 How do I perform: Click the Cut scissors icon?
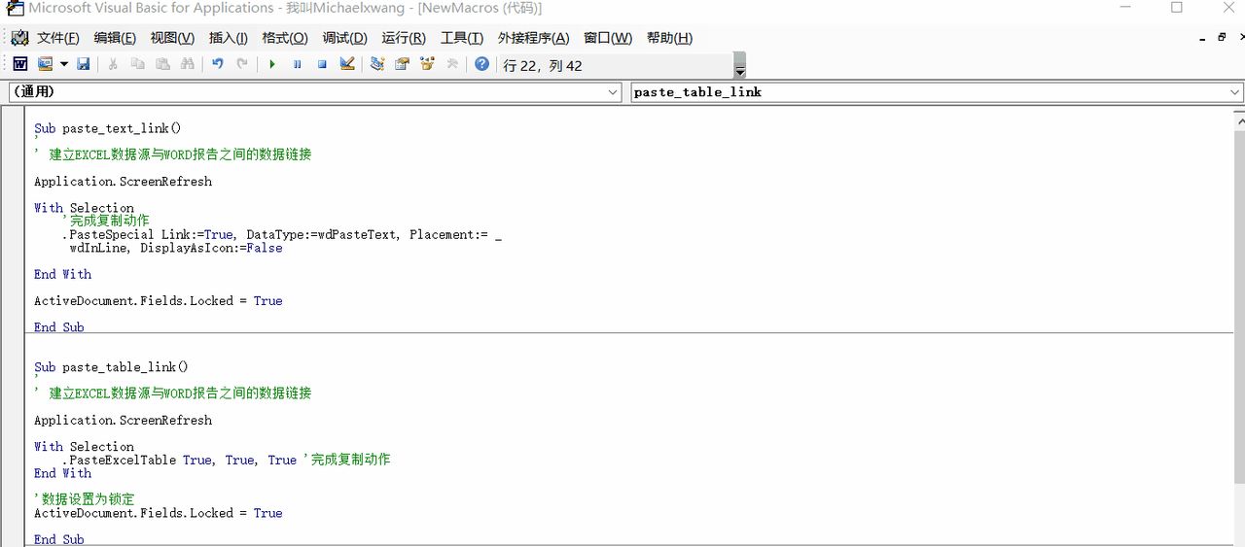[113, 64]
